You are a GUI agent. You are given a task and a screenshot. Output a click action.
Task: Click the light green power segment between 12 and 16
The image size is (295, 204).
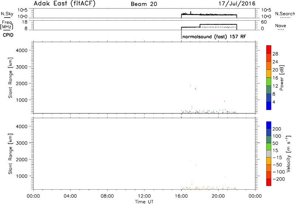(269, 81)
